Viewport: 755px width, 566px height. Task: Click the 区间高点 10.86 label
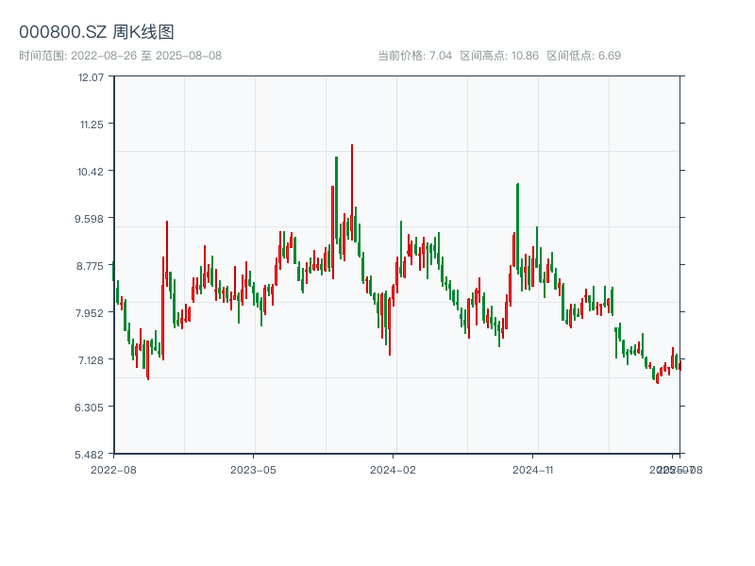coord(499,56)
